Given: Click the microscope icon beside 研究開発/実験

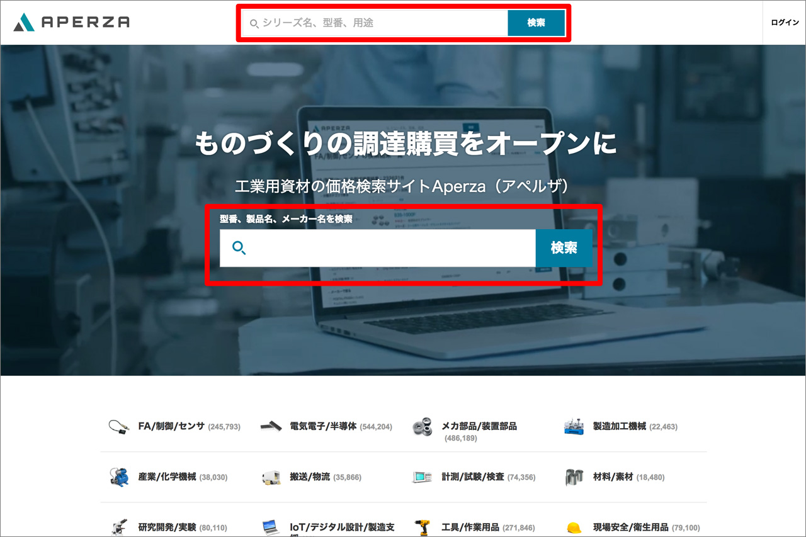Looking at the screenshot, I should 119,528.
